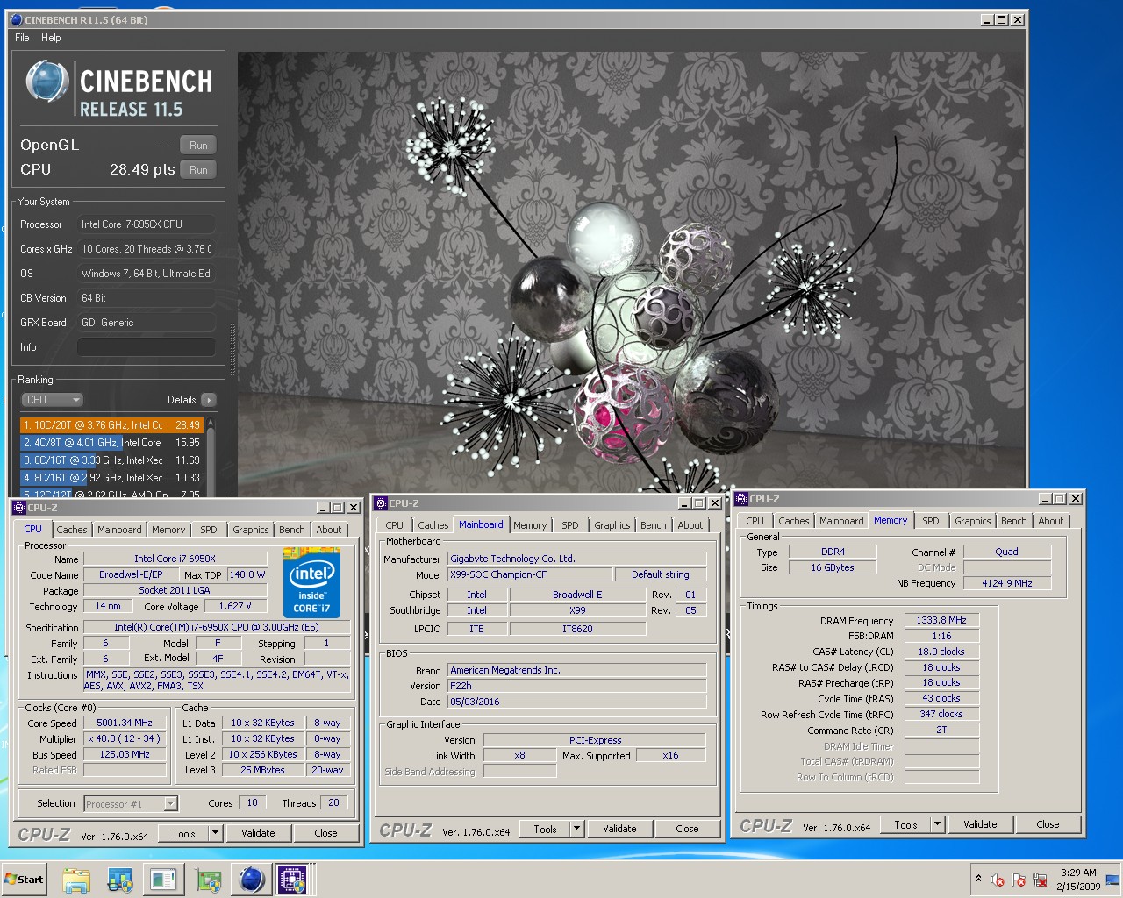Image resolution: width=1123 pixels, height=898 pixels.
Task: Click the Tools button in CPU-Z CPU window
Action: tap(183, 834)
